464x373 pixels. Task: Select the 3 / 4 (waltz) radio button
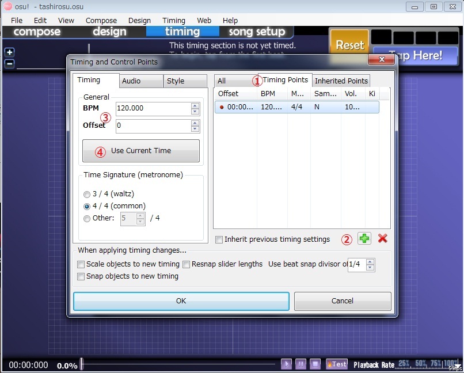click(x=87, y=195)
